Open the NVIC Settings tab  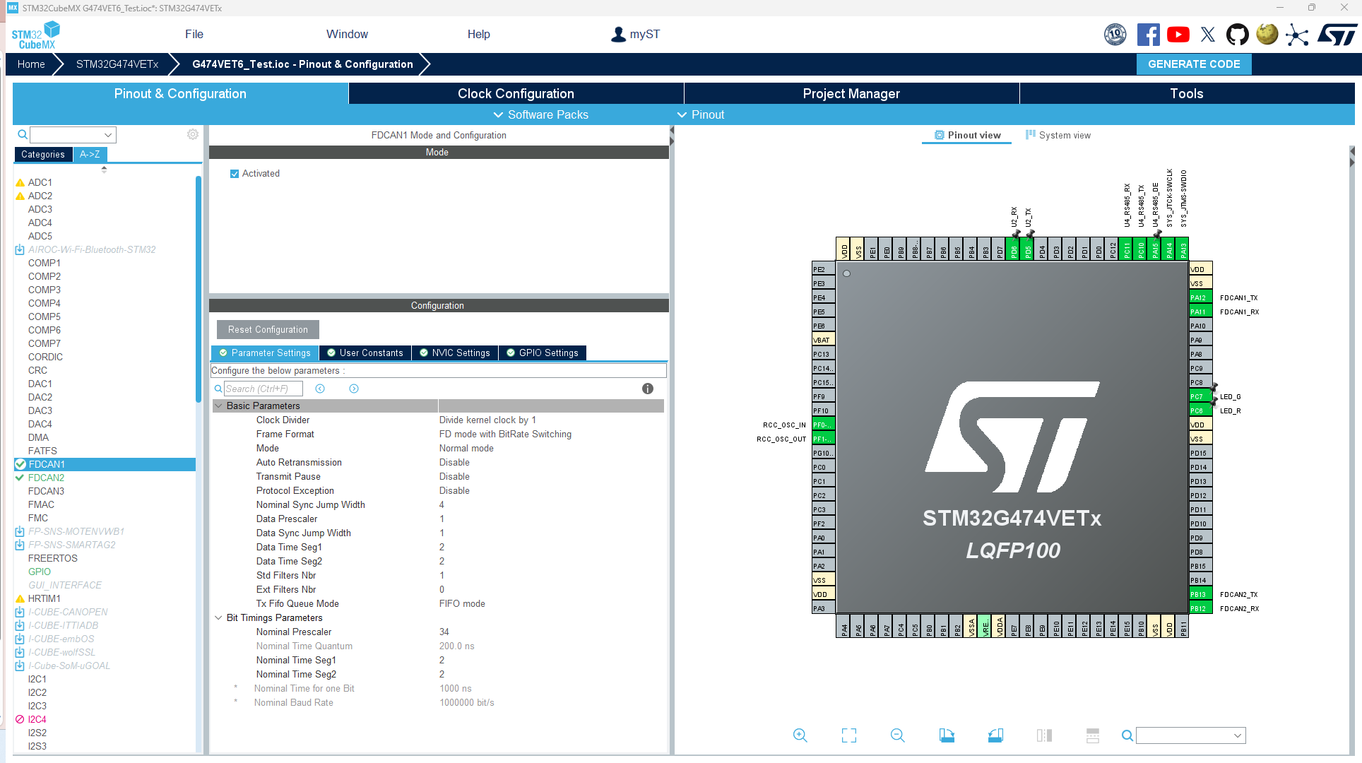point(455,353)
